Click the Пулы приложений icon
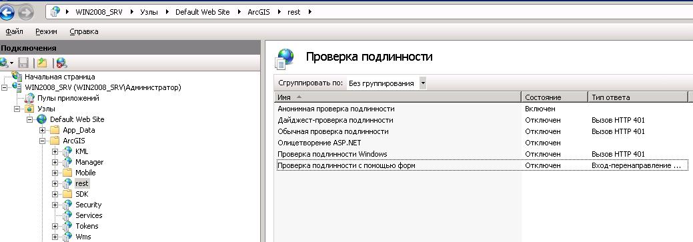The height and width of the screenshot is (242, 693). [x=29, y=98]
